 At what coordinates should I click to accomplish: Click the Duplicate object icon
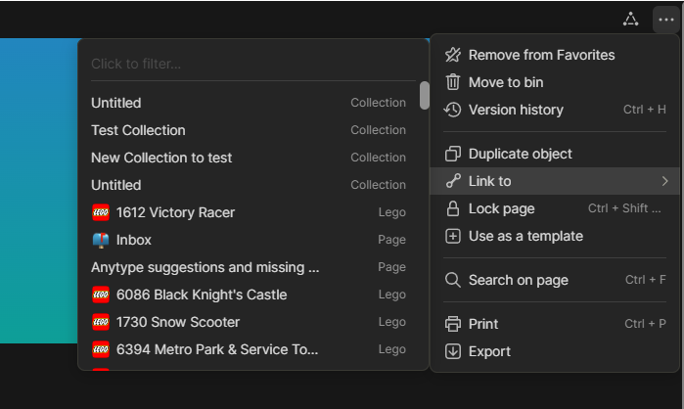[x=453, y=154]
